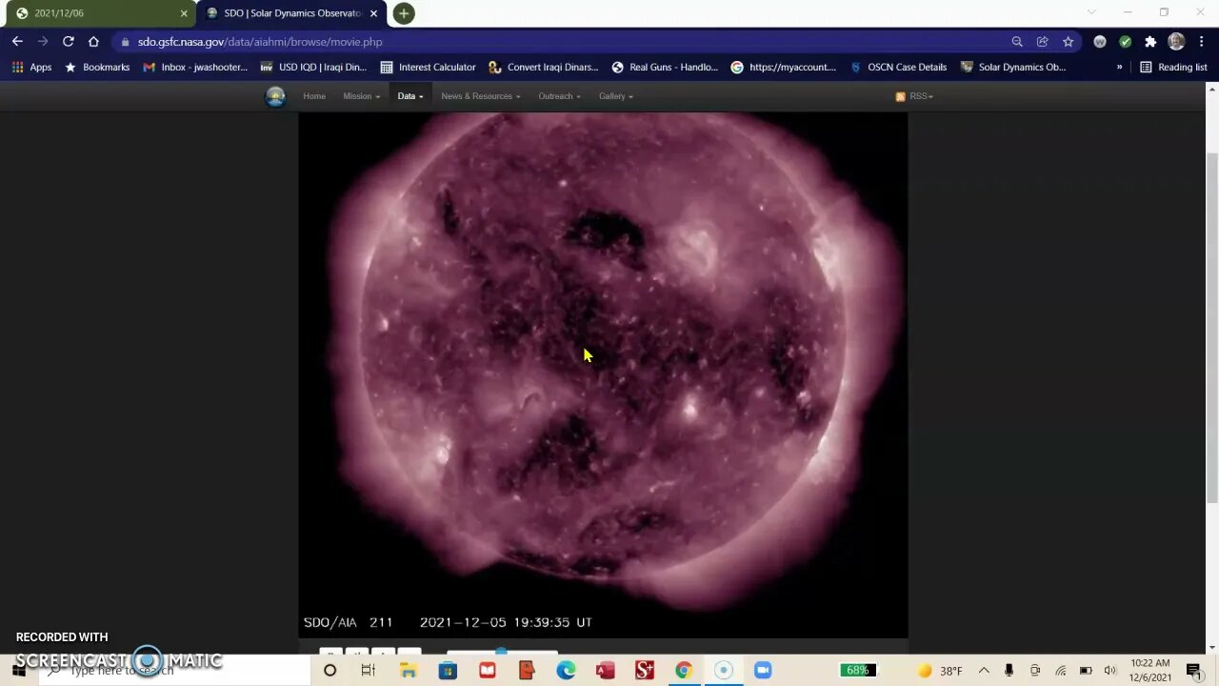
Task: Open the Chrome profile avatar
Action: coord(1176,42)
